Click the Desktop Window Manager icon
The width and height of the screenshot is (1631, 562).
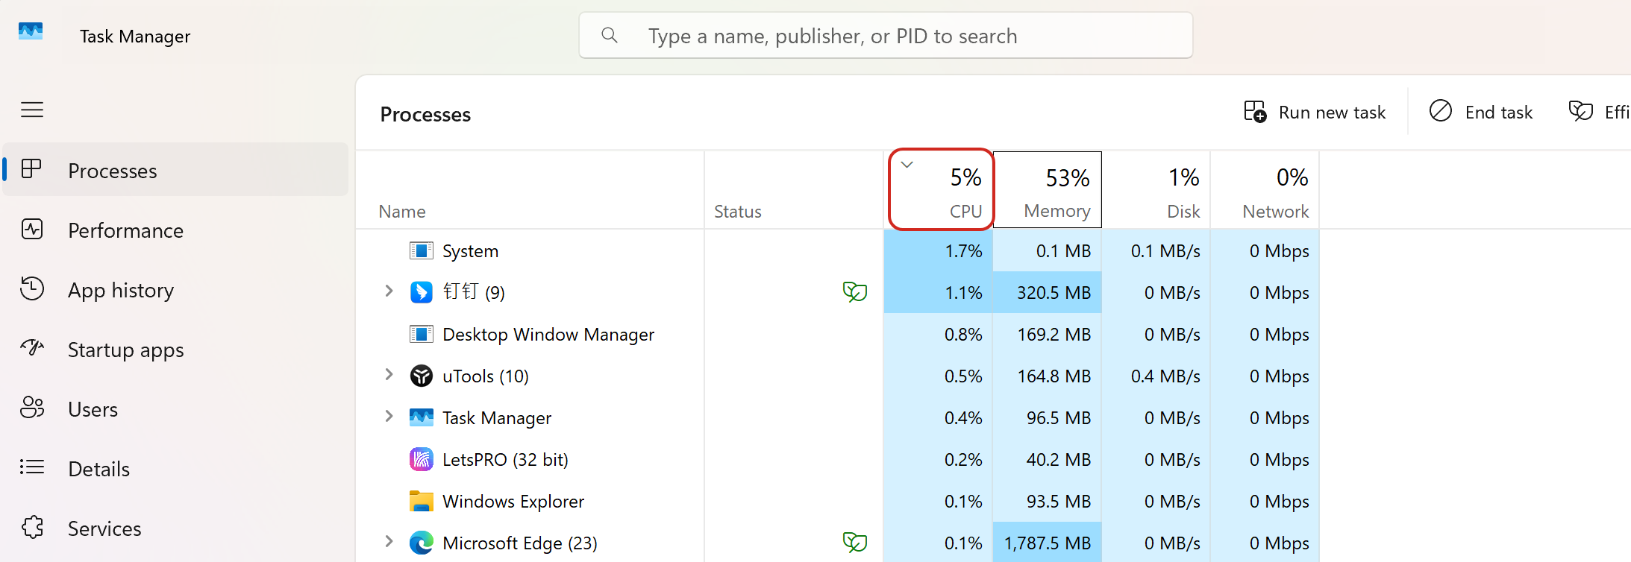coord(422,334)
